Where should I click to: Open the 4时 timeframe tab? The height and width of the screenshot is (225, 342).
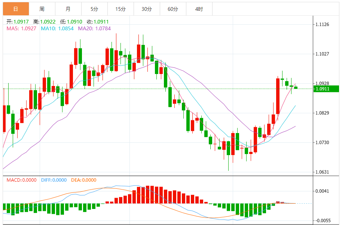click(x=199, y=9)
